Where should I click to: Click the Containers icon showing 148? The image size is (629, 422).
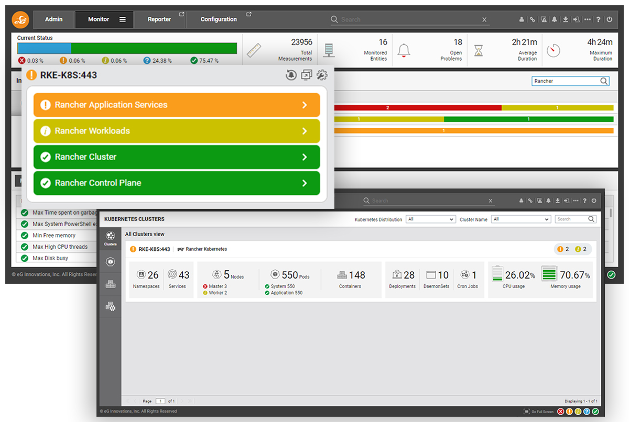coord(342,275)
